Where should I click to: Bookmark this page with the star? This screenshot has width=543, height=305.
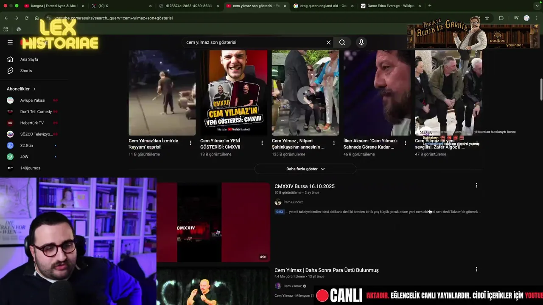click(487, 18)
